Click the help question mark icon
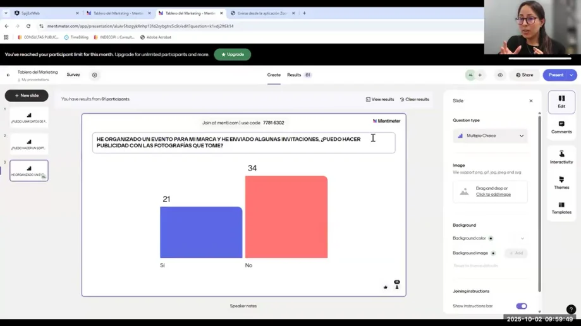581x326 pixels. 570,309
